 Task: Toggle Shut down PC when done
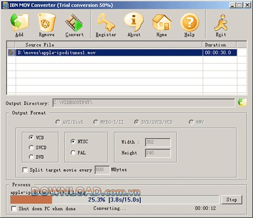14,208
